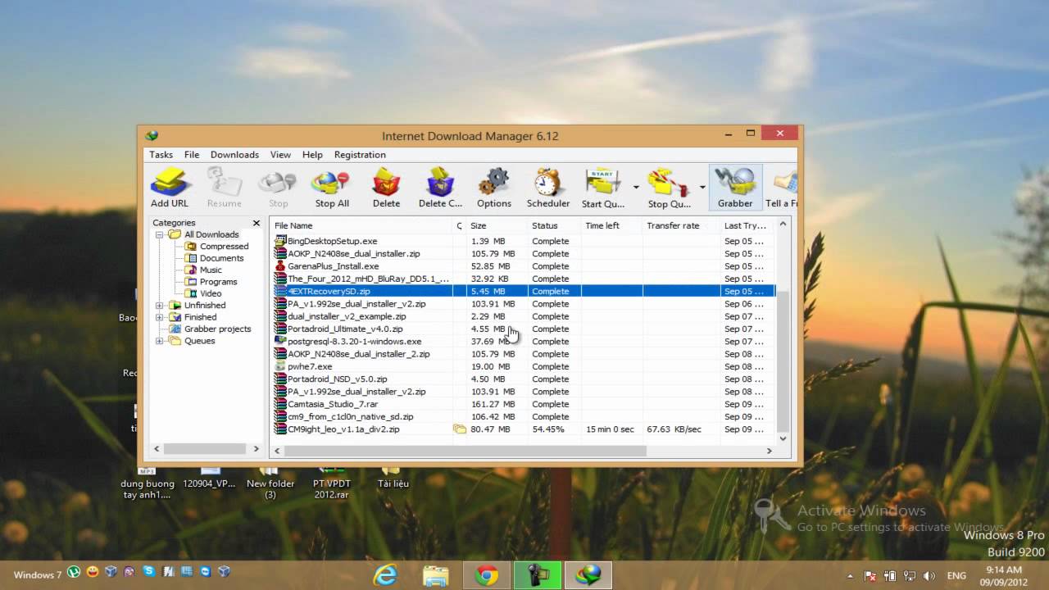Open Internet Explorer on the taskbar
The image size is (1049, 590).
click(x=386, y=575)
